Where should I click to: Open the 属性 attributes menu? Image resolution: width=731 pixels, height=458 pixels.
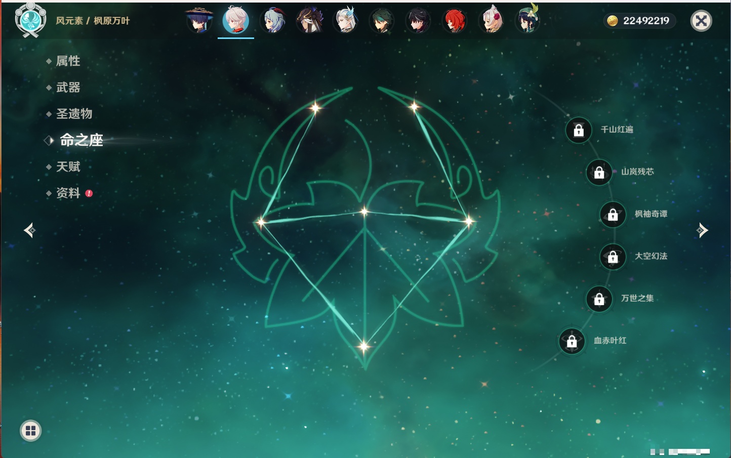click(x=68, y=61)
